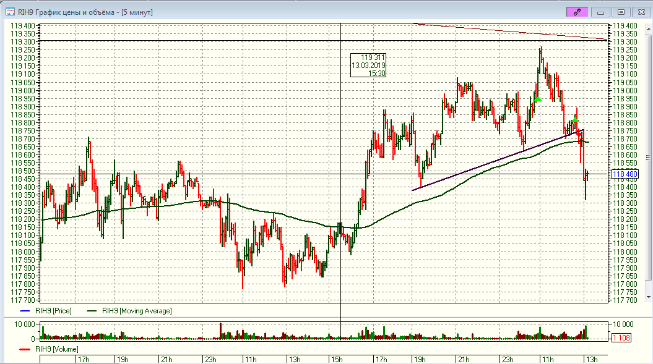Maximize the RIH9 chart window
Image resolution: width=653 pixels, height=364 pixels.
(x=621, y=11)
